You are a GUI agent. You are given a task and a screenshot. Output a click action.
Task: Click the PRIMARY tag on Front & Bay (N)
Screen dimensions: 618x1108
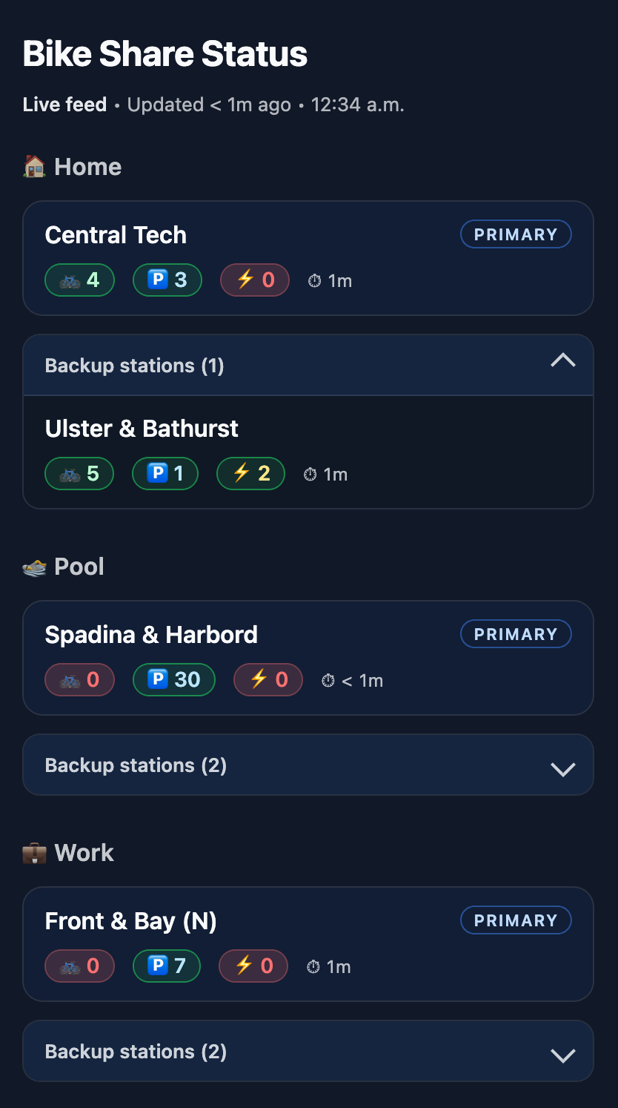(x=516, y=920)
